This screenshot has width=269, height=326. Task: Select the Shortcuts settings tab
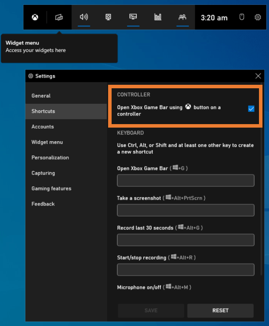(x=66, y=111)
